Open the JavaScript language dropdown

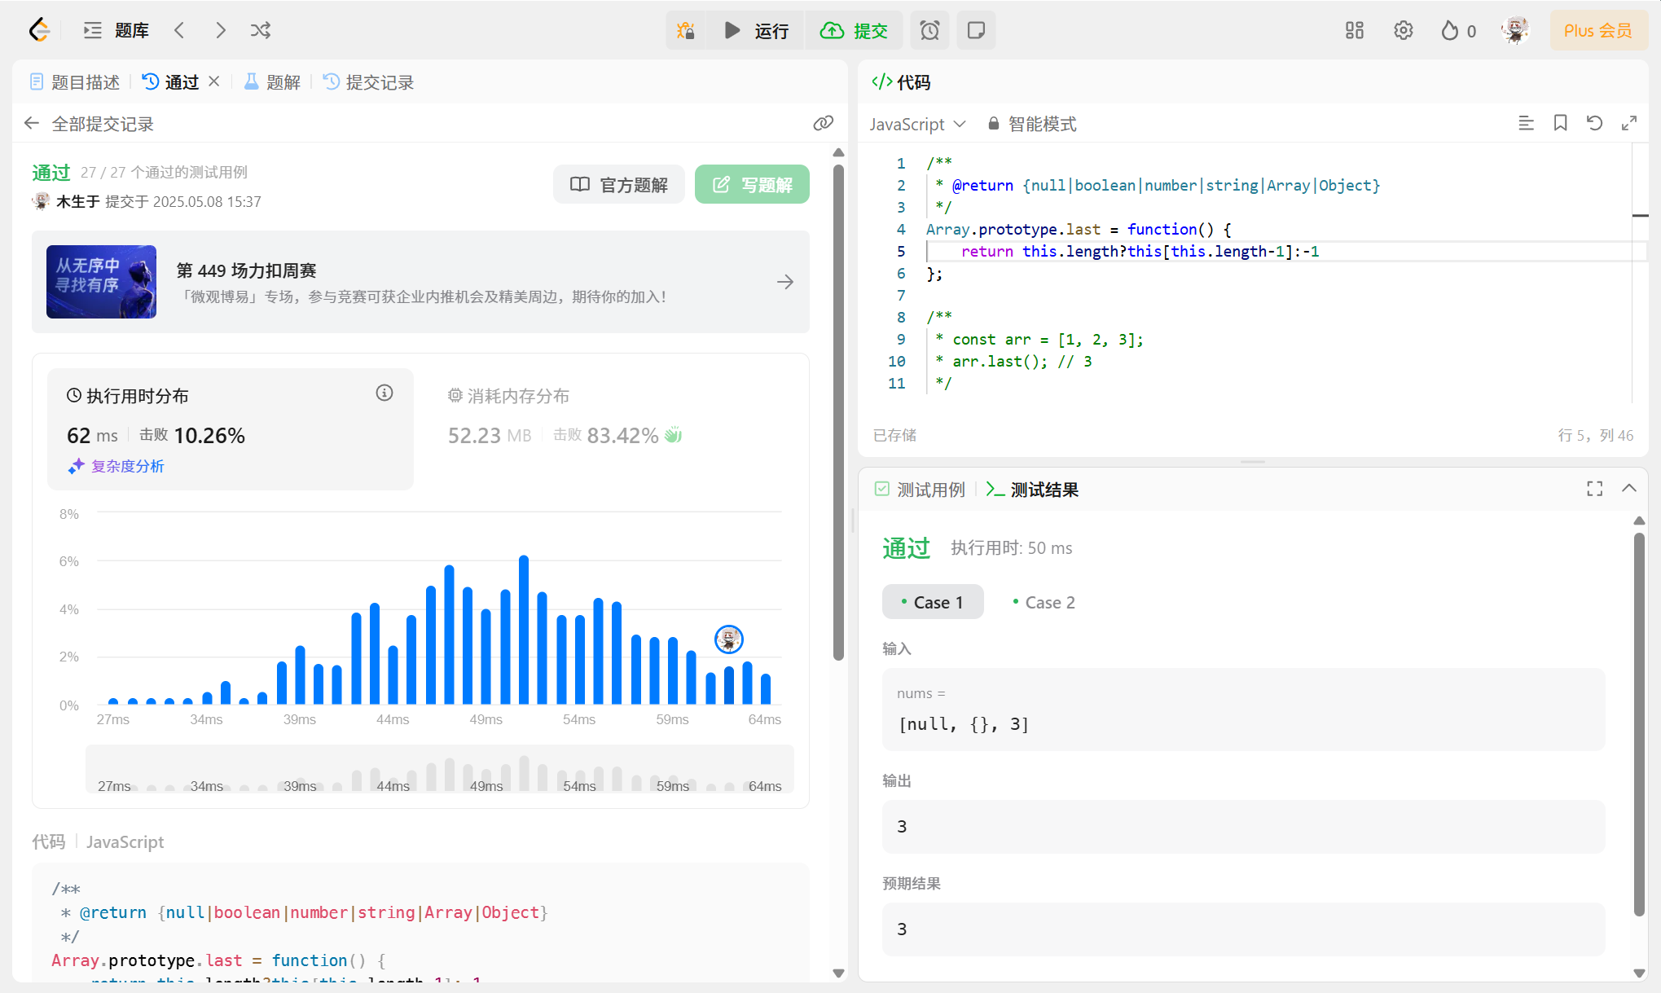tap(916, 124)
